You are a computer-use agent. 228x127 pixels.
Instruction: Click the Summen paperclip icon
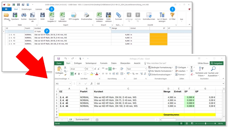[118, 15]
